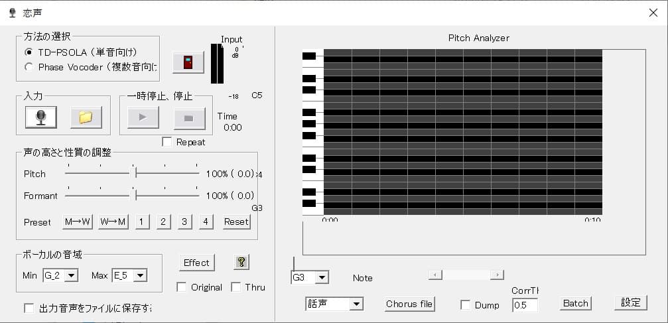The image size is (668, 323).
Task: Click the Batch button
Action: point(576,303)
